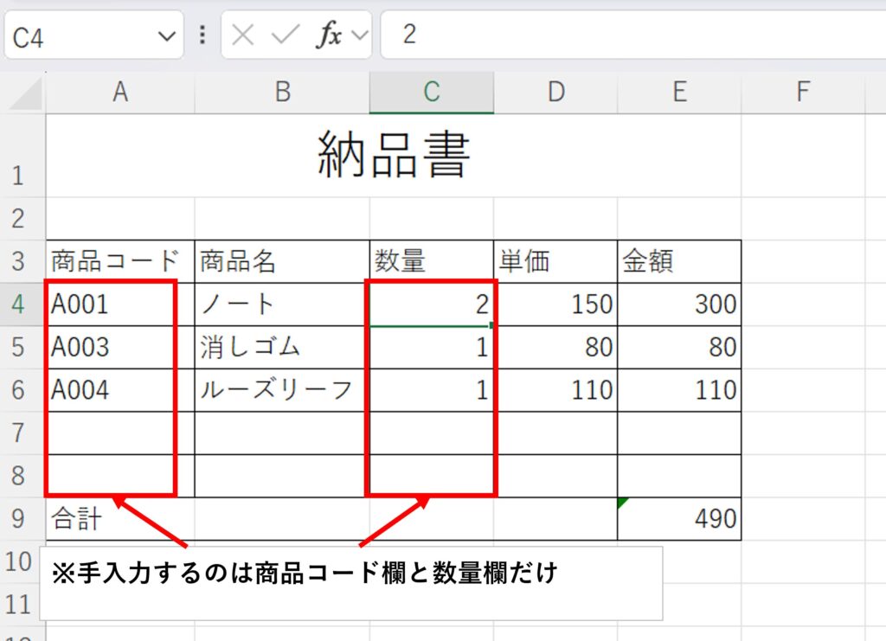Select the 商品名 header cell

coord(282,261)
